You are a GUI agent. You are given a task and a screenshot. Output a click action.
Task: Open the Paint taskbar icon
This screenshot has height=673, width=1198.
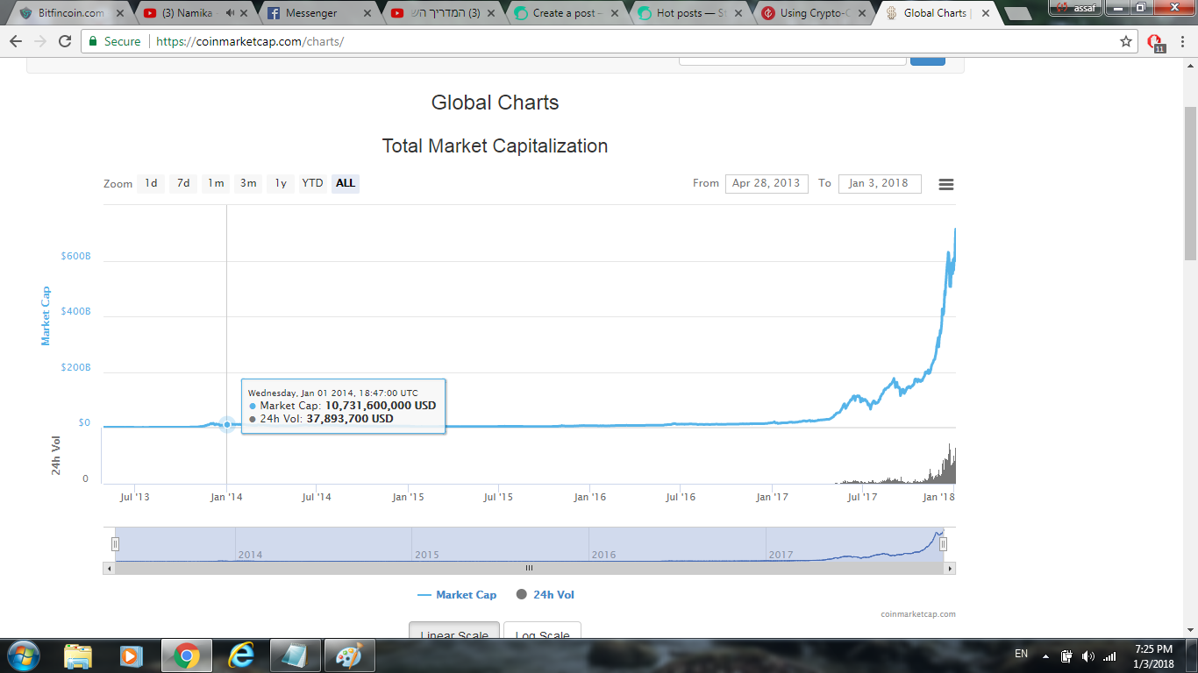pos(349,655)
